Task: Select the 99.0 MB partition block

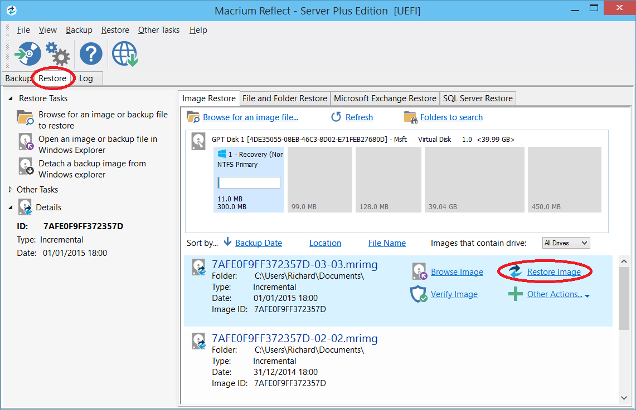Action: click(x=319, y=179)
